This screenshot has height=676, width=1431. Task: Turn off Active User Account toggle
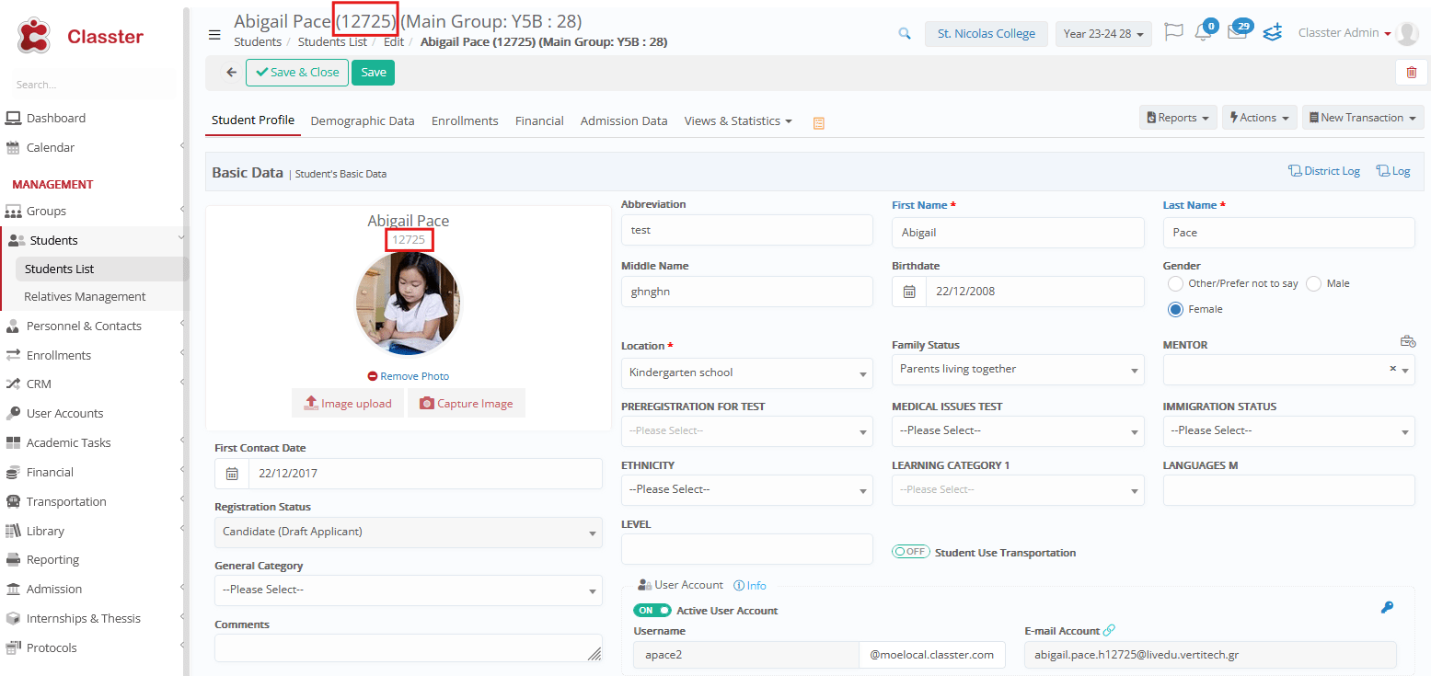652,611
